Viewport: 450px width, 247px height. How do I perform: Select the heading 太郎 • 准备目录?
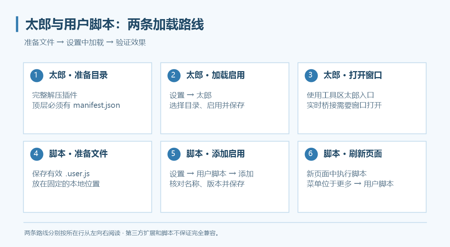pyautogui.click(x=78, y=75)
